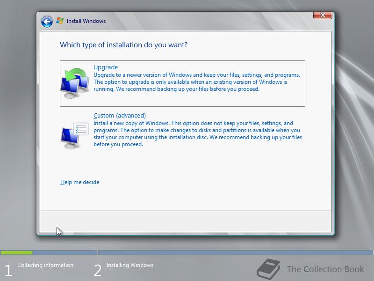Click the Custom option description paragraph
This screenshot has height=281, width=374.
(198, 133)
